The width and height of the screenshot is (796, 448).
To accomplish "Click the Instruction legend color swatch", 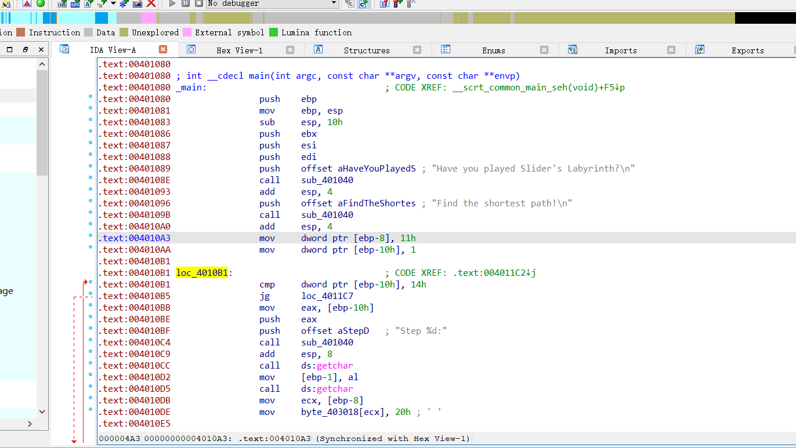I will 21,32.
